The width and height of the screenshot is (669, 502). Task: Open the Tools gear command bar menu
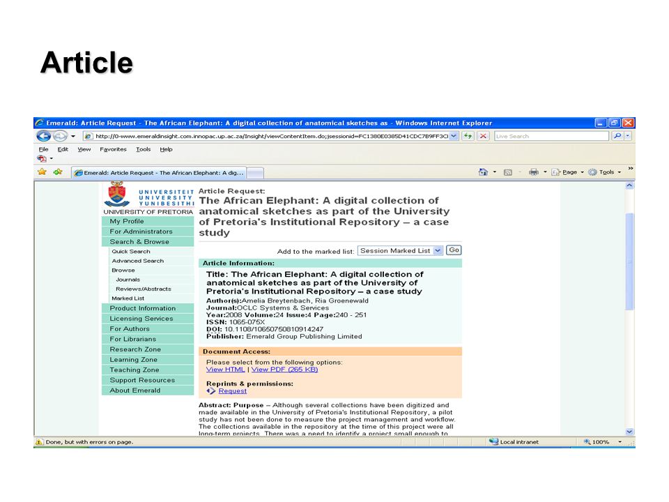tap(604, 172)
